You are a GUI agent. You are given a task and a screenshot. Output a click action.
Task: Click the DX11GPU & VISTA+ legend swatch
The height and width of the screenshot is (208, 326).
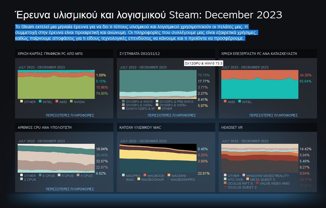pos(123,105)
